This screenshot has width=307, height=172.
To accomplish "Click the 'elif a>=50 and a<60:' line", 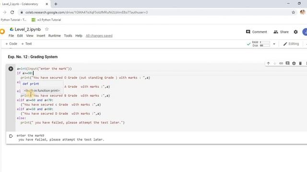I will click(35, 109).
